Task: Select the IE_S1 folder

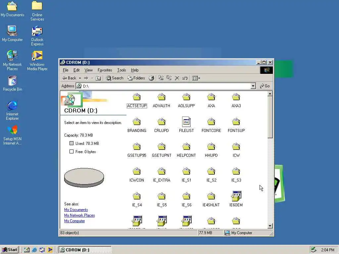Action: (x=186, y=175)
